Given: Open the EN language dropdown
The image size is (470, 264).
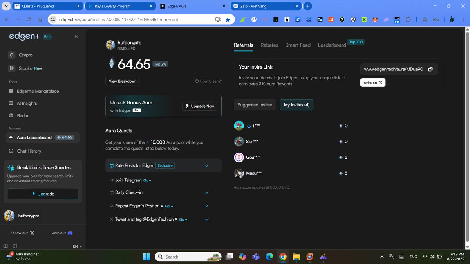Looking at the screenshot, I should 77,246.
